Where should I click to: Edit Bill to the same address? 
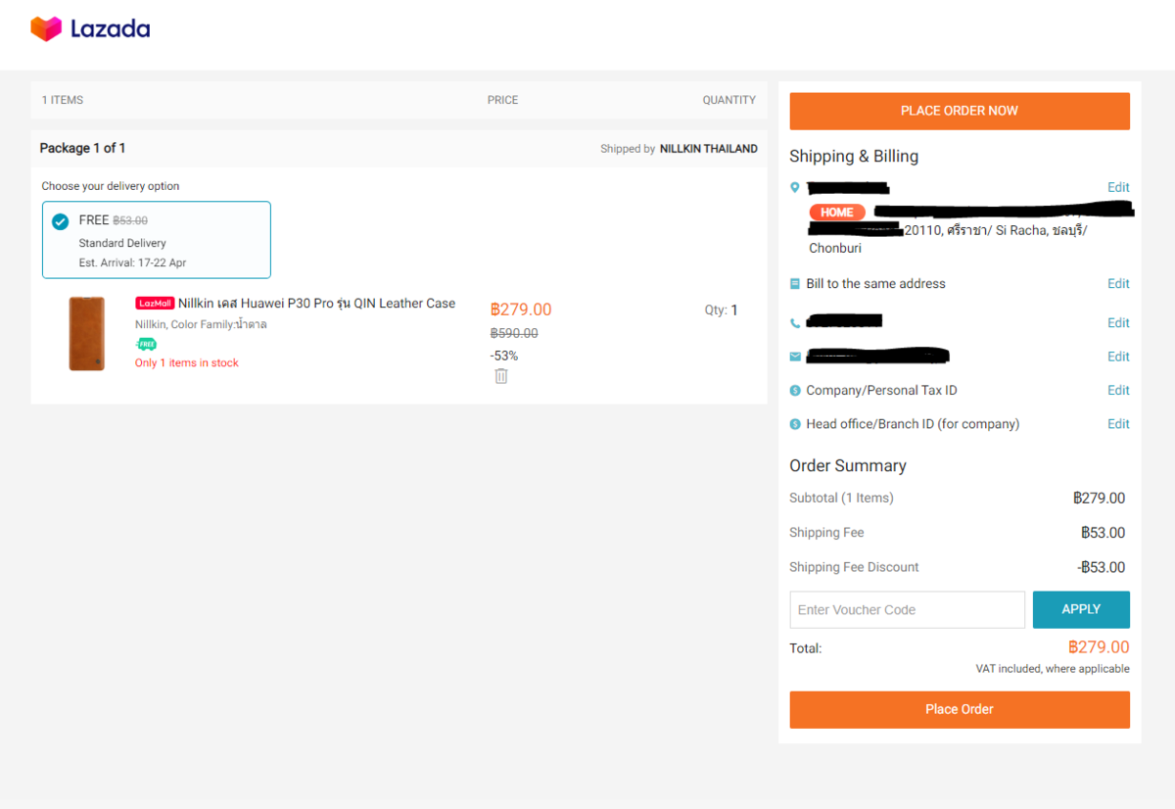point(1118,284)
